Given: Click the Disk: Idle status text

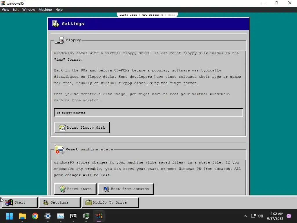Looking at the screenshot, I should pyautogui.click(x=128, y=15).
